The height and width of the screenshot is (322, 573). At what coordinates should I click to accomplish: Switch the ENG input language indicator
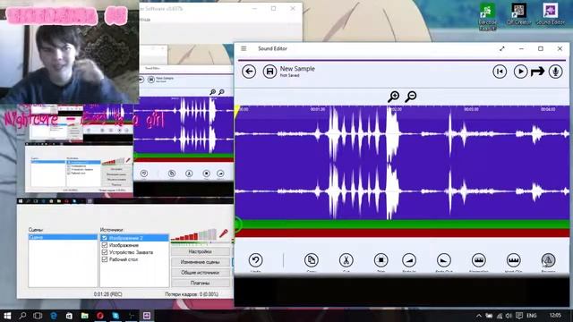(531, 316)
